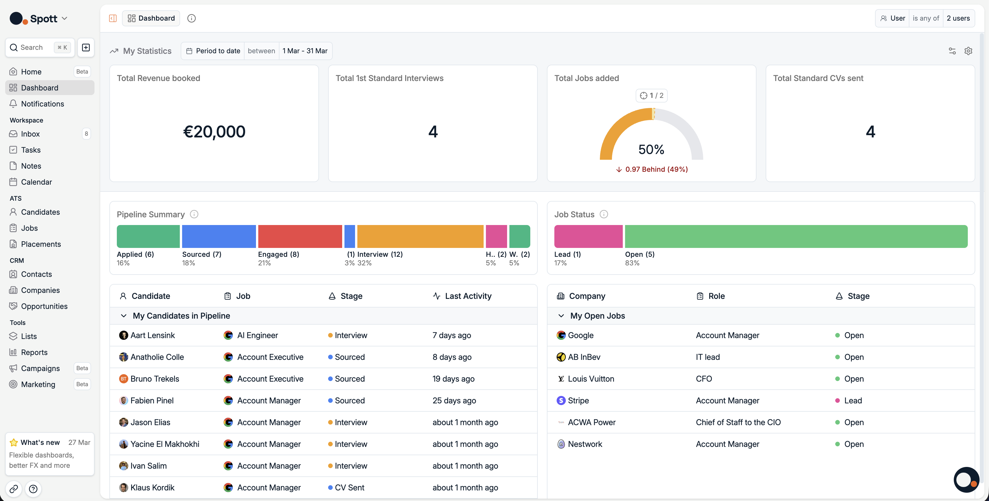Open the Aart Lensink candidate row
Image resolution: width=989 pixels, height=501 pixels.
click(153, 335)
